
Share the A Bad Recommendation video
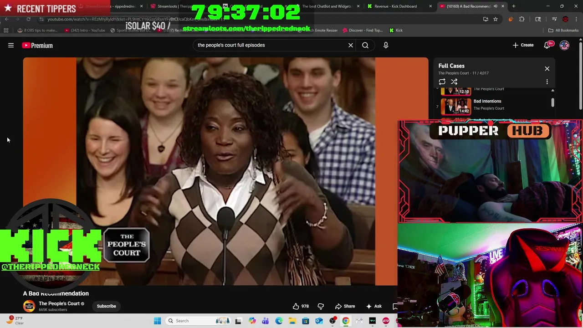point(345,306)
